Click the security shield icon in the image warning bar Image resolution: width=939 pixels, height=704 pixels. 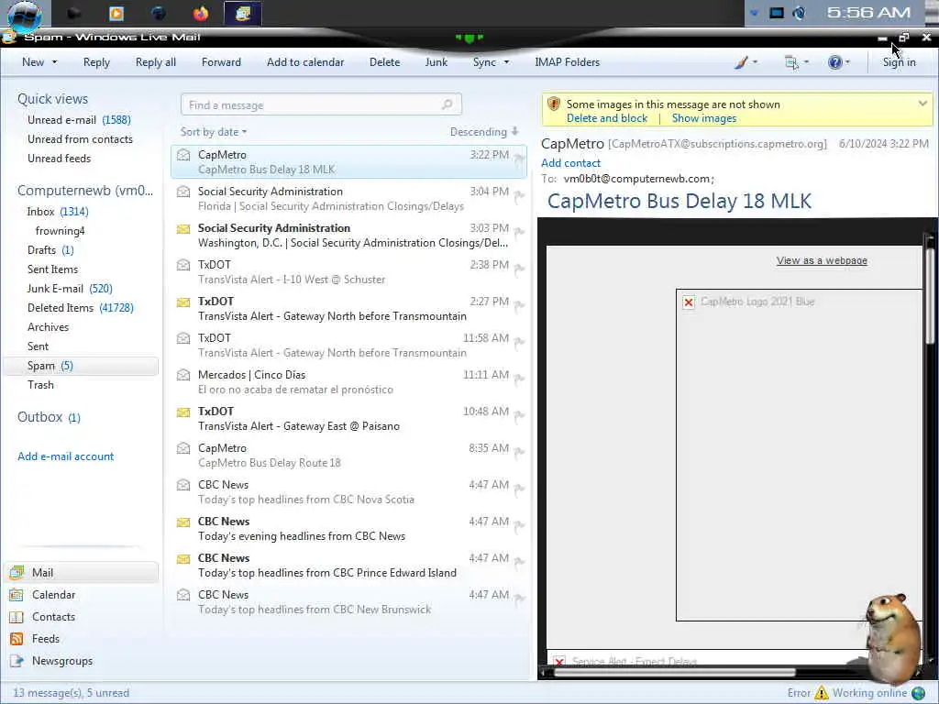554,104
